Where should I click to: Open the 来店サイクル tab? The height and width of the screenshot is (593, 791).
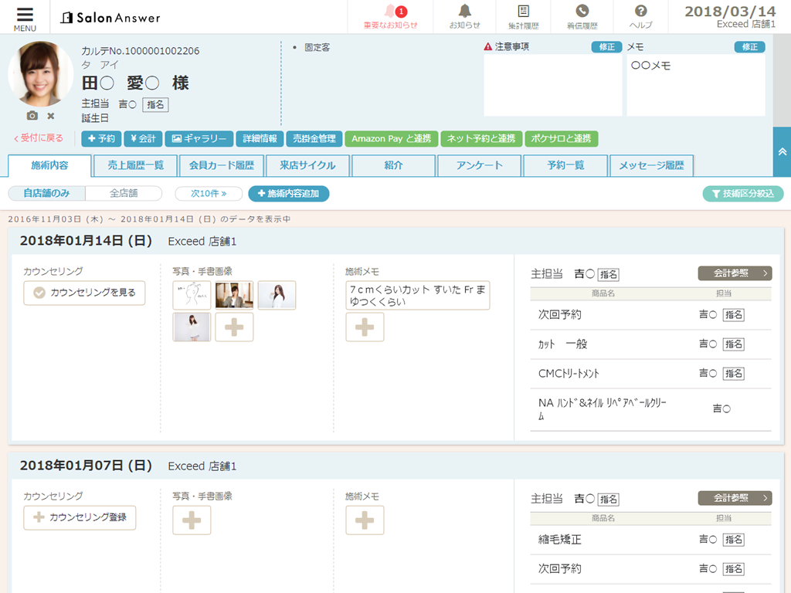(307, 165)
